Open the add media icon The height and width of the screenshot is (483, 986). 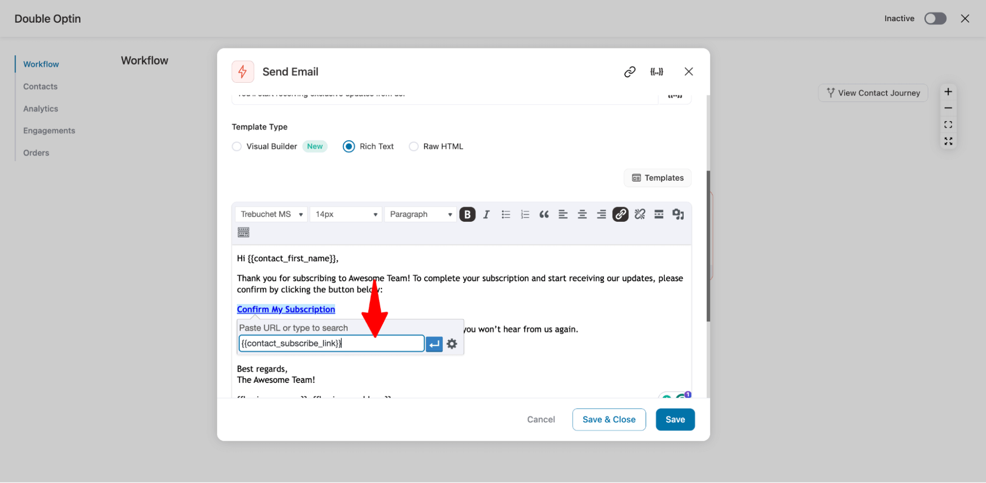(678, 214)
